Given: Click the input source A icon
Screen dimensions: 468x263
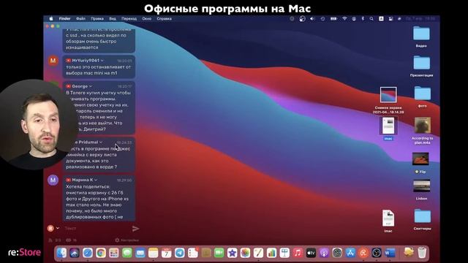Looking at the screenshot, I should pyautogui.click(x=381, y=18).
